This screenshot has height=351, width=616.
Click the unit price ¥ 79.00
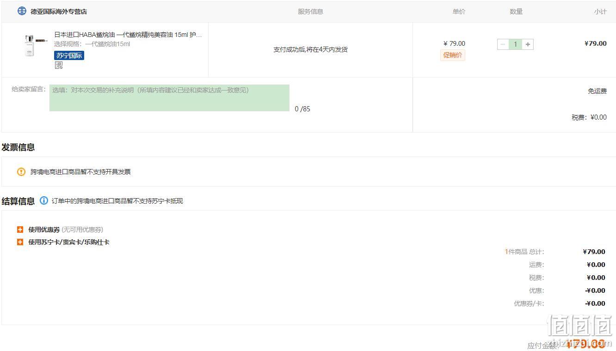(454, 43)
